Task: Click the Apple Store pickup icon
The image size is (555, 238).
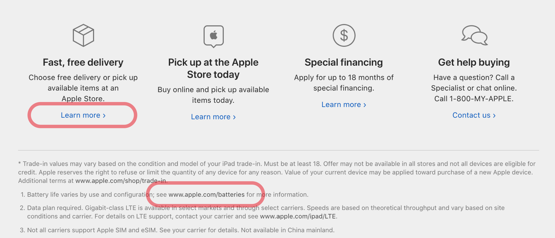Action: tap(214, 36)
